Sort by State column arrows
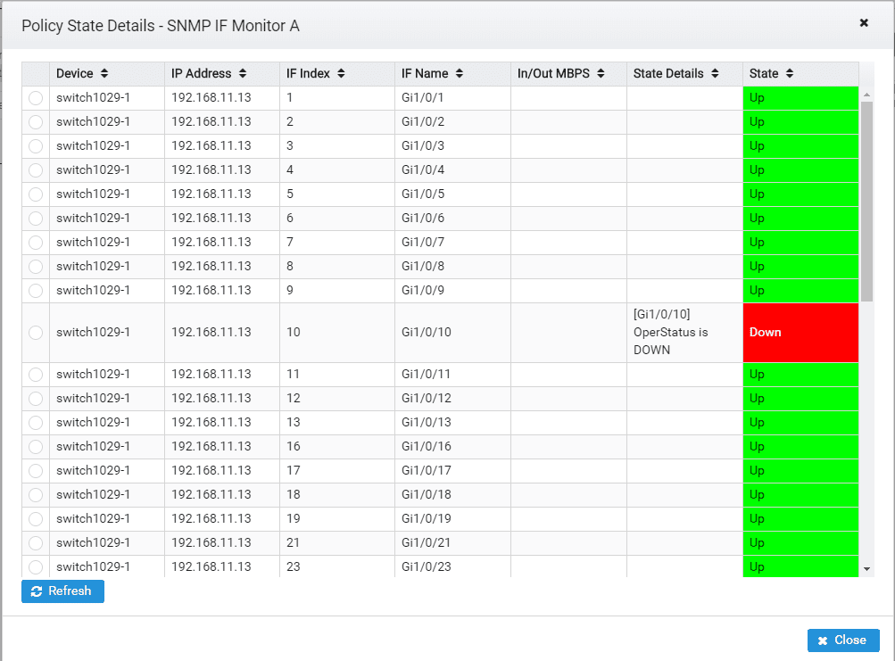This screenshot has height=661, width=895. (790, 74)
